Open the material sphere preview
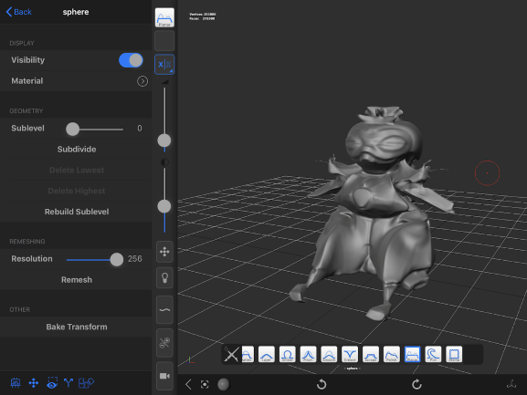Viewport: 527px width, 395px height. [223, 385]
